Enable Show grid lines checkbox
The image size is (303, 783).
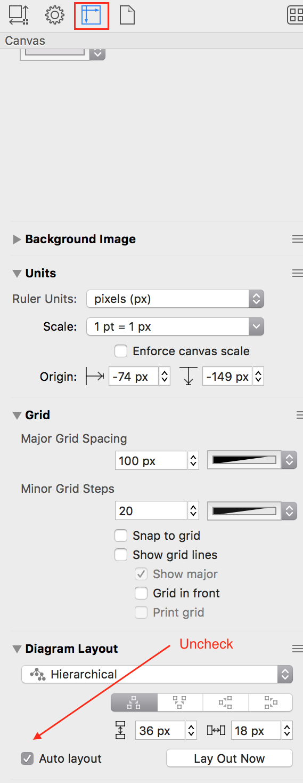(121, 555)
